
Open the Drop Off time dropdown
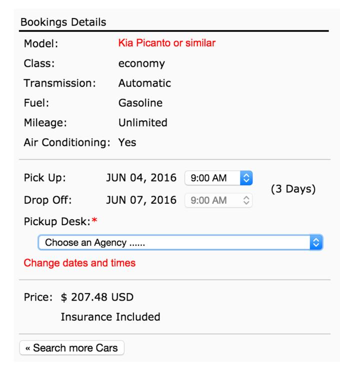point(219,200)
